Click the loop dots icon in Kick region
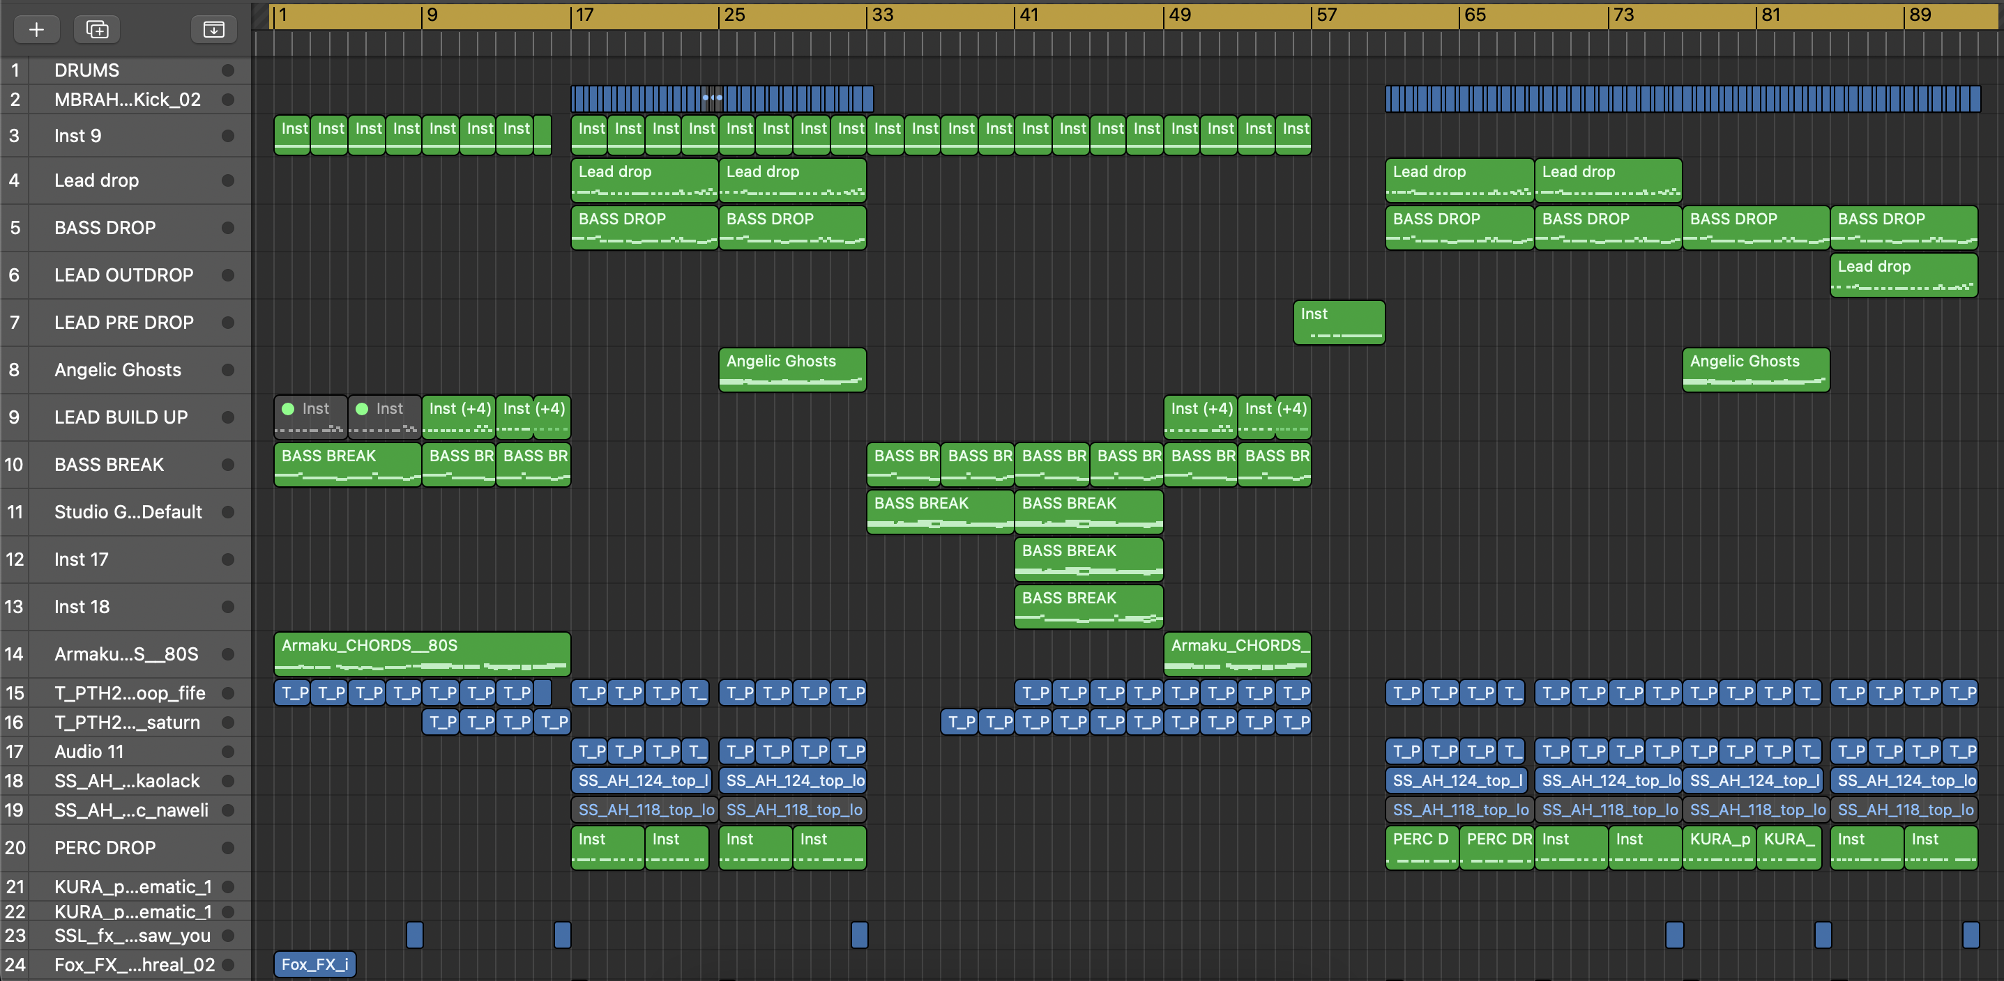 (712, 98)
